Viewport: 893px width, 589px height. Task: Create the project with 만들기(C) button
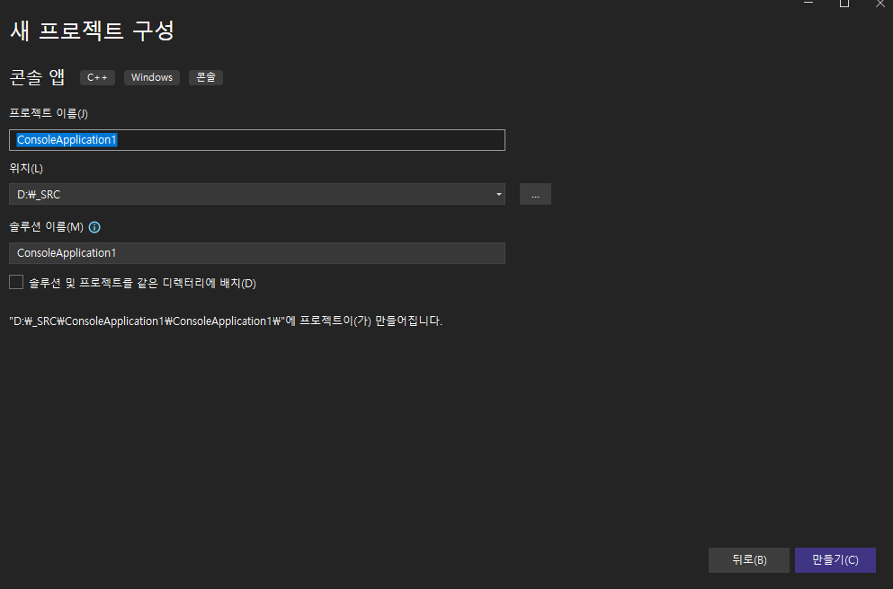tap(835, 560)
